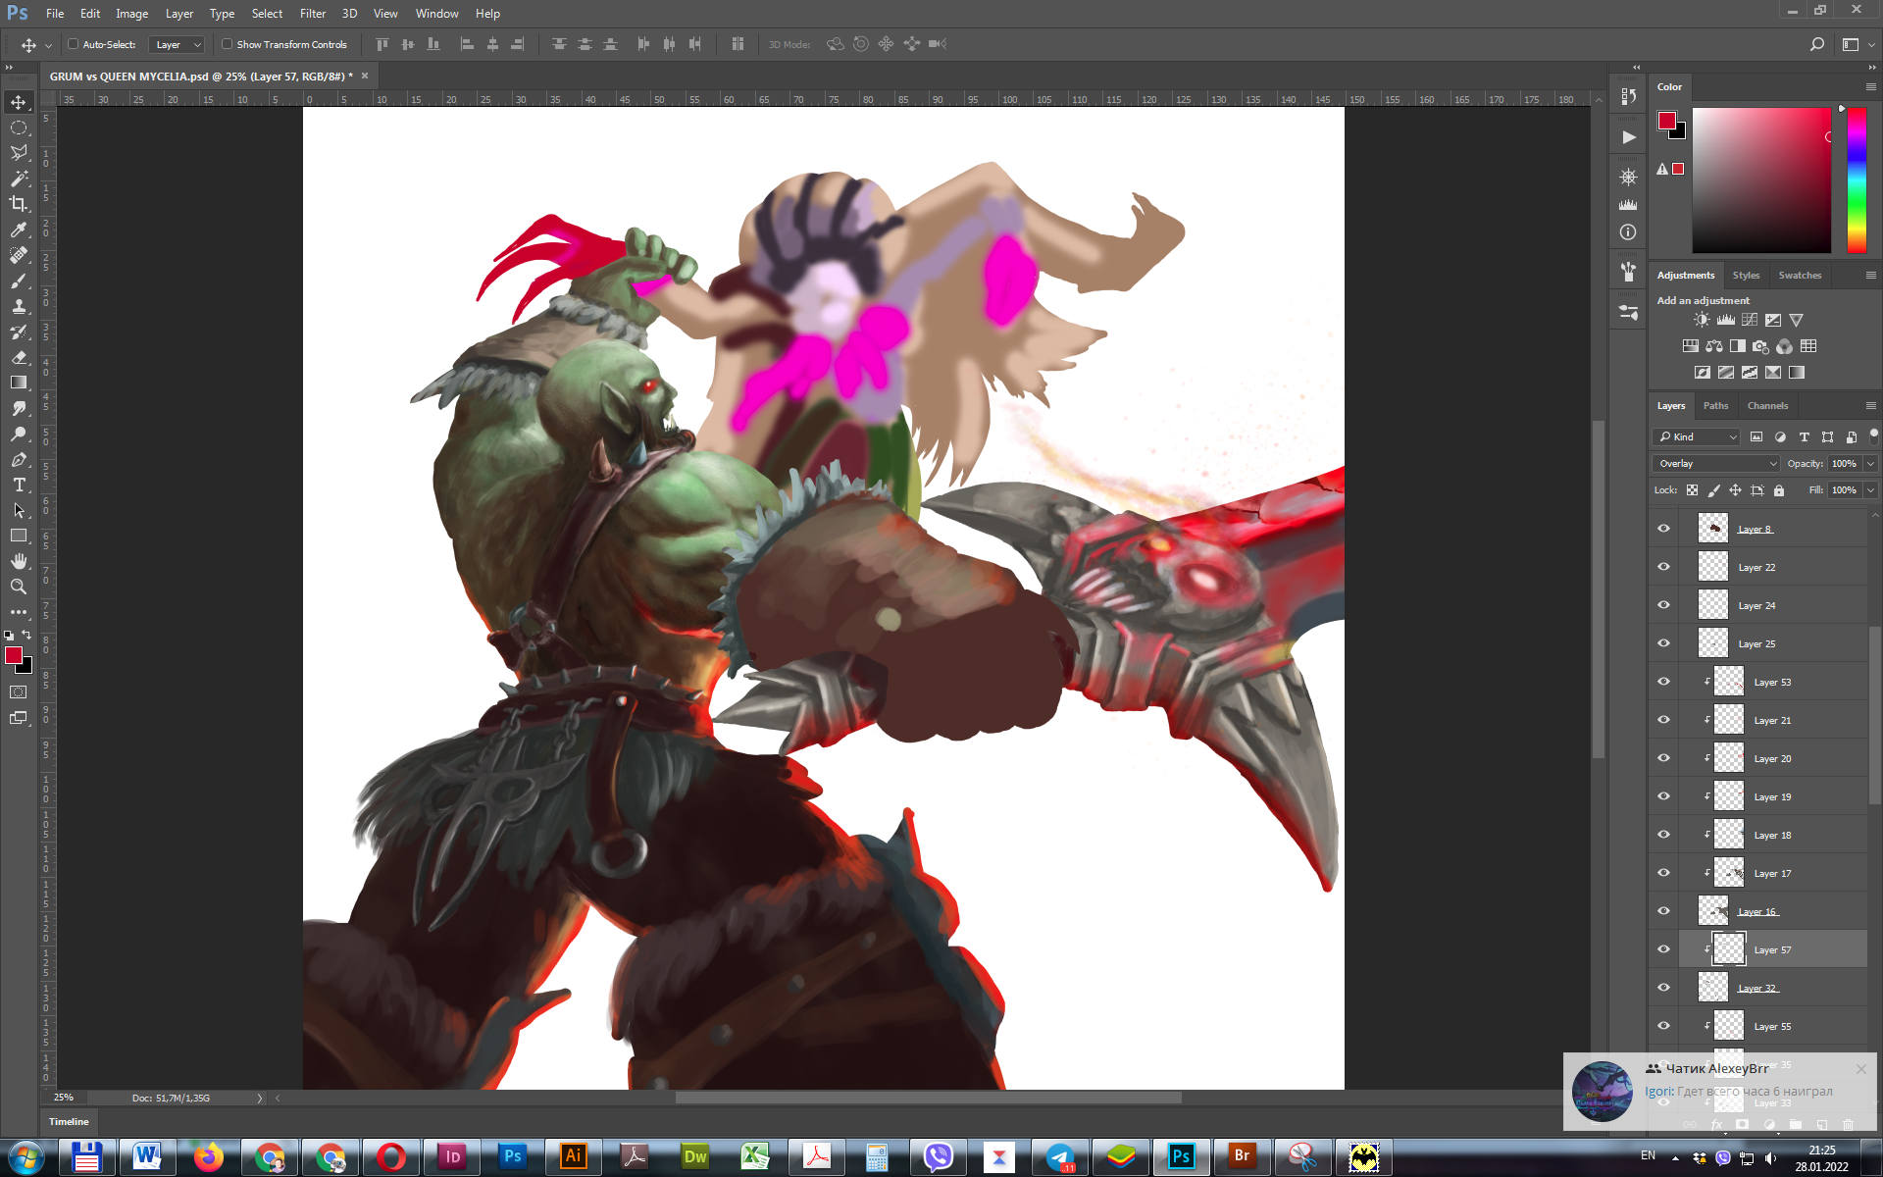This screenshot has width=1883, height=1177.
Task: Open the Layers panel flyout menu
Action: [x=1870, y=406]
